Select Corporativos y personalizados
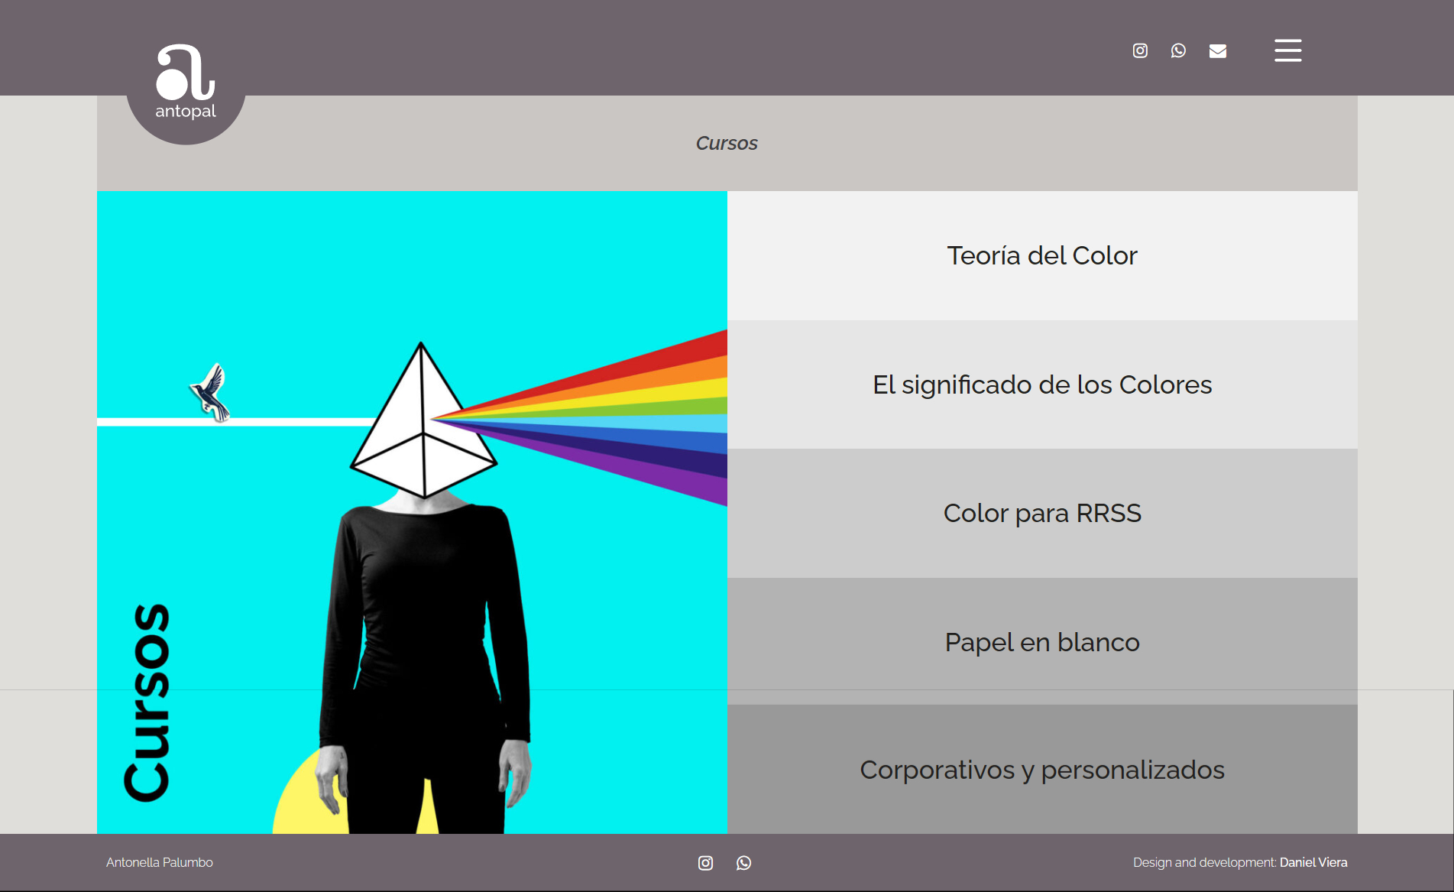Screen dimensions: 1454x892 click(1041, 770)
